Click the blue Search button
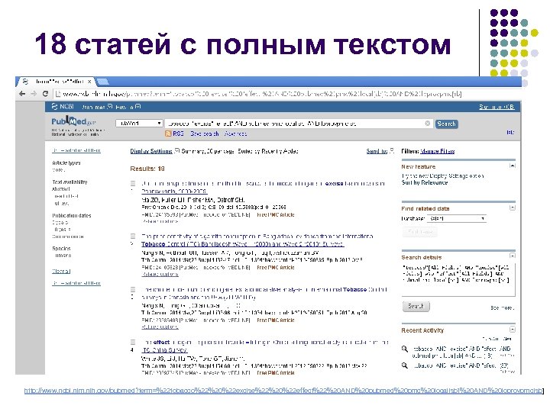This screenshot has width=550, height=412. point(447,124)
